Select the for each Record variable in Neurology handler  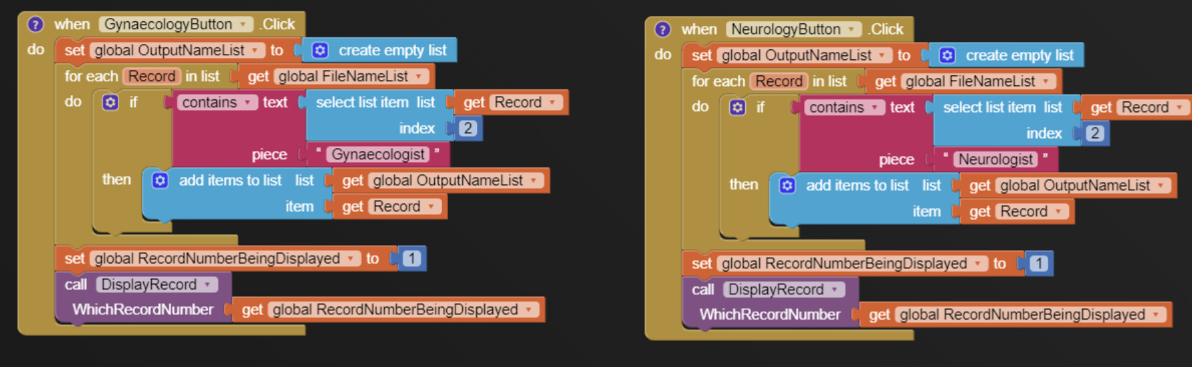(779, 81)
